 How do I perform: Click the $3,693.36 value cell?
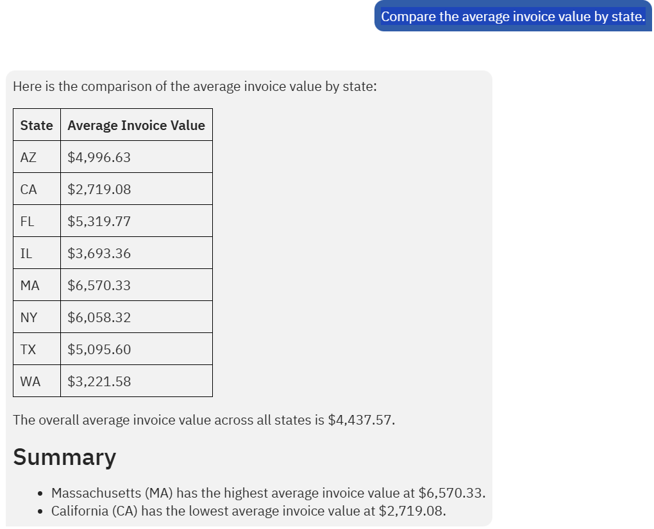99,254
